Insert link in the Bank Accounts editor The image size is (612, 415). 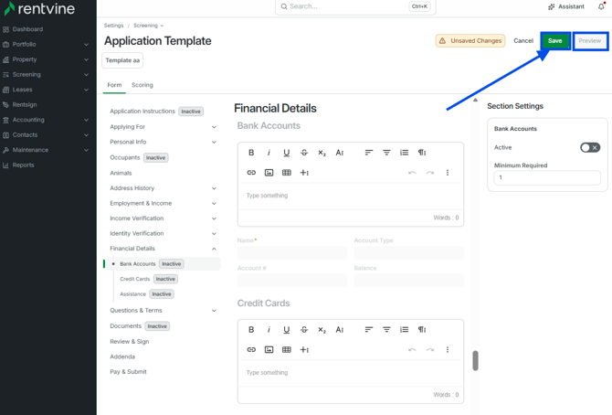251,173
